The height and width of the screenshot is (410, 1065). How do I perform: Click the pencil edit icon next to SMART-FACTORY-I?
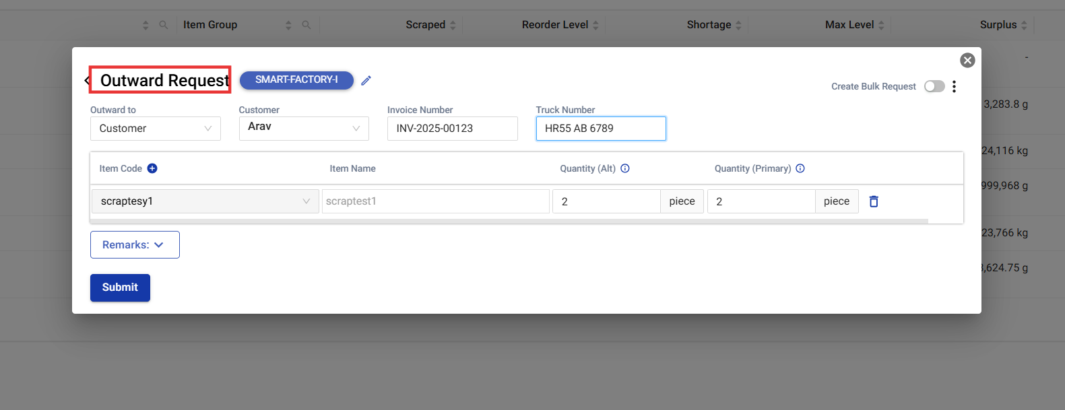366,81
